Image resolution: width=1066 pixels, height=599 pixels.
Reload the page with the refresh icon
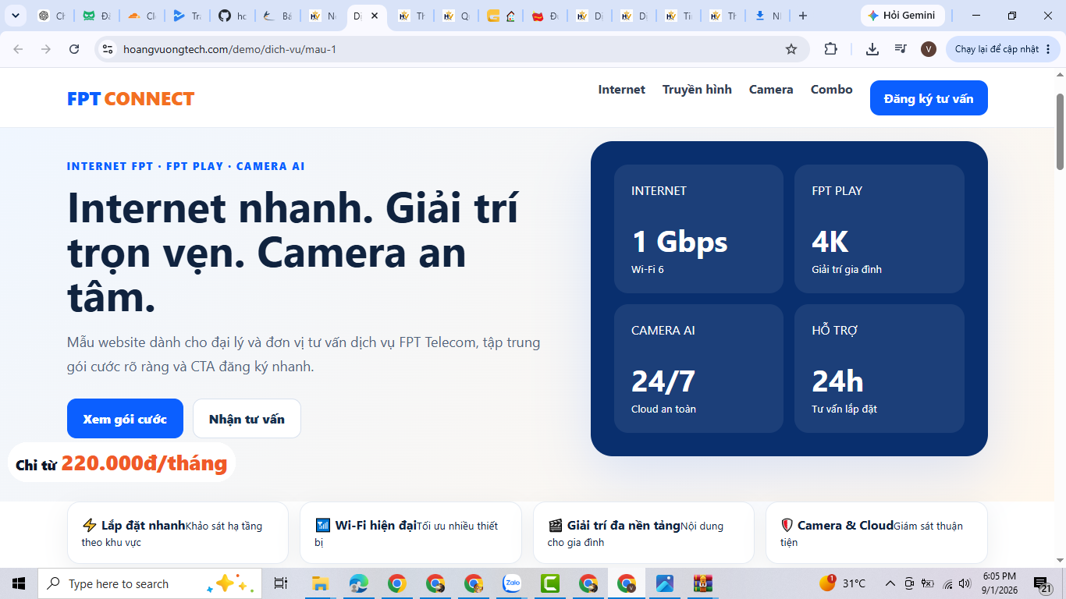[x=74, y=49]
